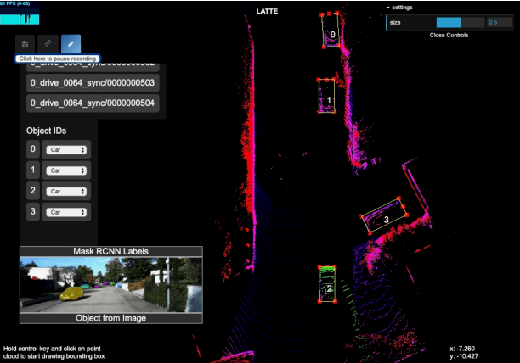Click the size slider bar
The image size is (520, 363).
pyautogui.click(x=461, y=23)
